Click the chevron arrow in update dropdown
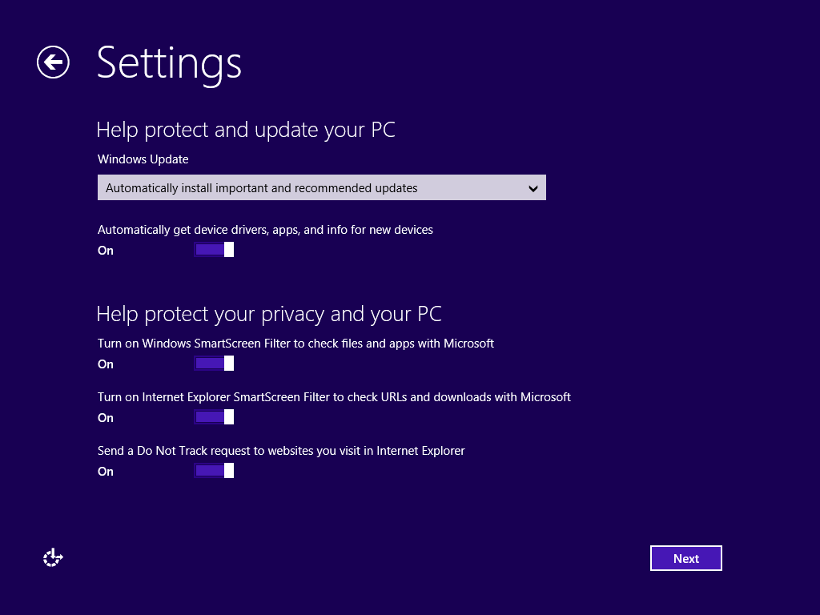820x615 pixels. click(x=534, y=189)
